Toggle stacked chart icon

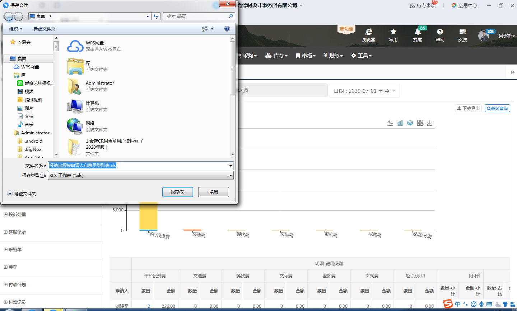tap(410, 123)
